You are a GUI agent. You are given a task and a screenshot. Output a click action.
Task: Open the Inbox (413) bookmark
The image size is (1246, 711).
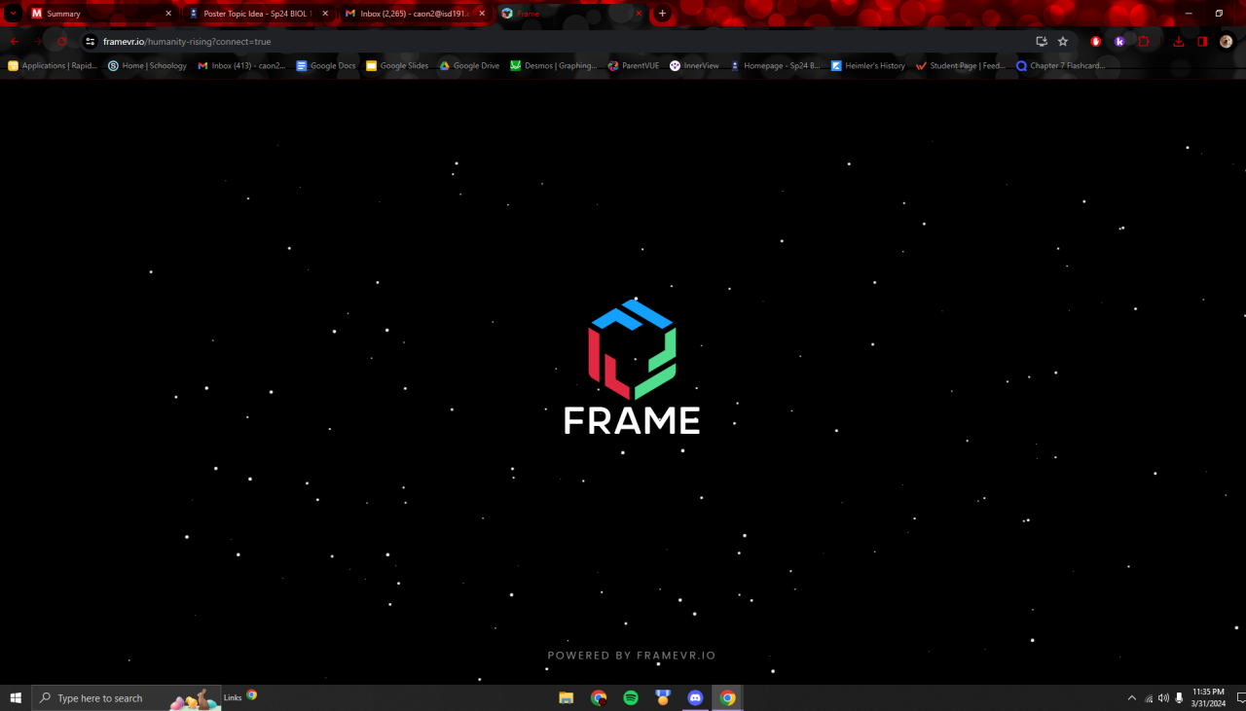pos(241,66)
